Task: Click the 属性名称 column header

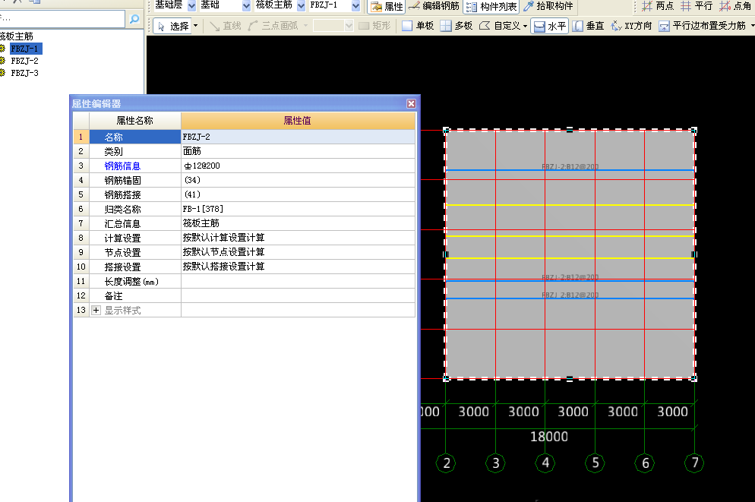Action: tap(135, 121)
